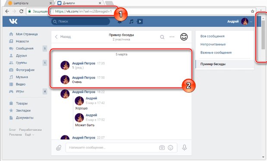Close the Lumpics.ru tab
Image resolution: width=267 pixels, height=161 pixels.
50,3
